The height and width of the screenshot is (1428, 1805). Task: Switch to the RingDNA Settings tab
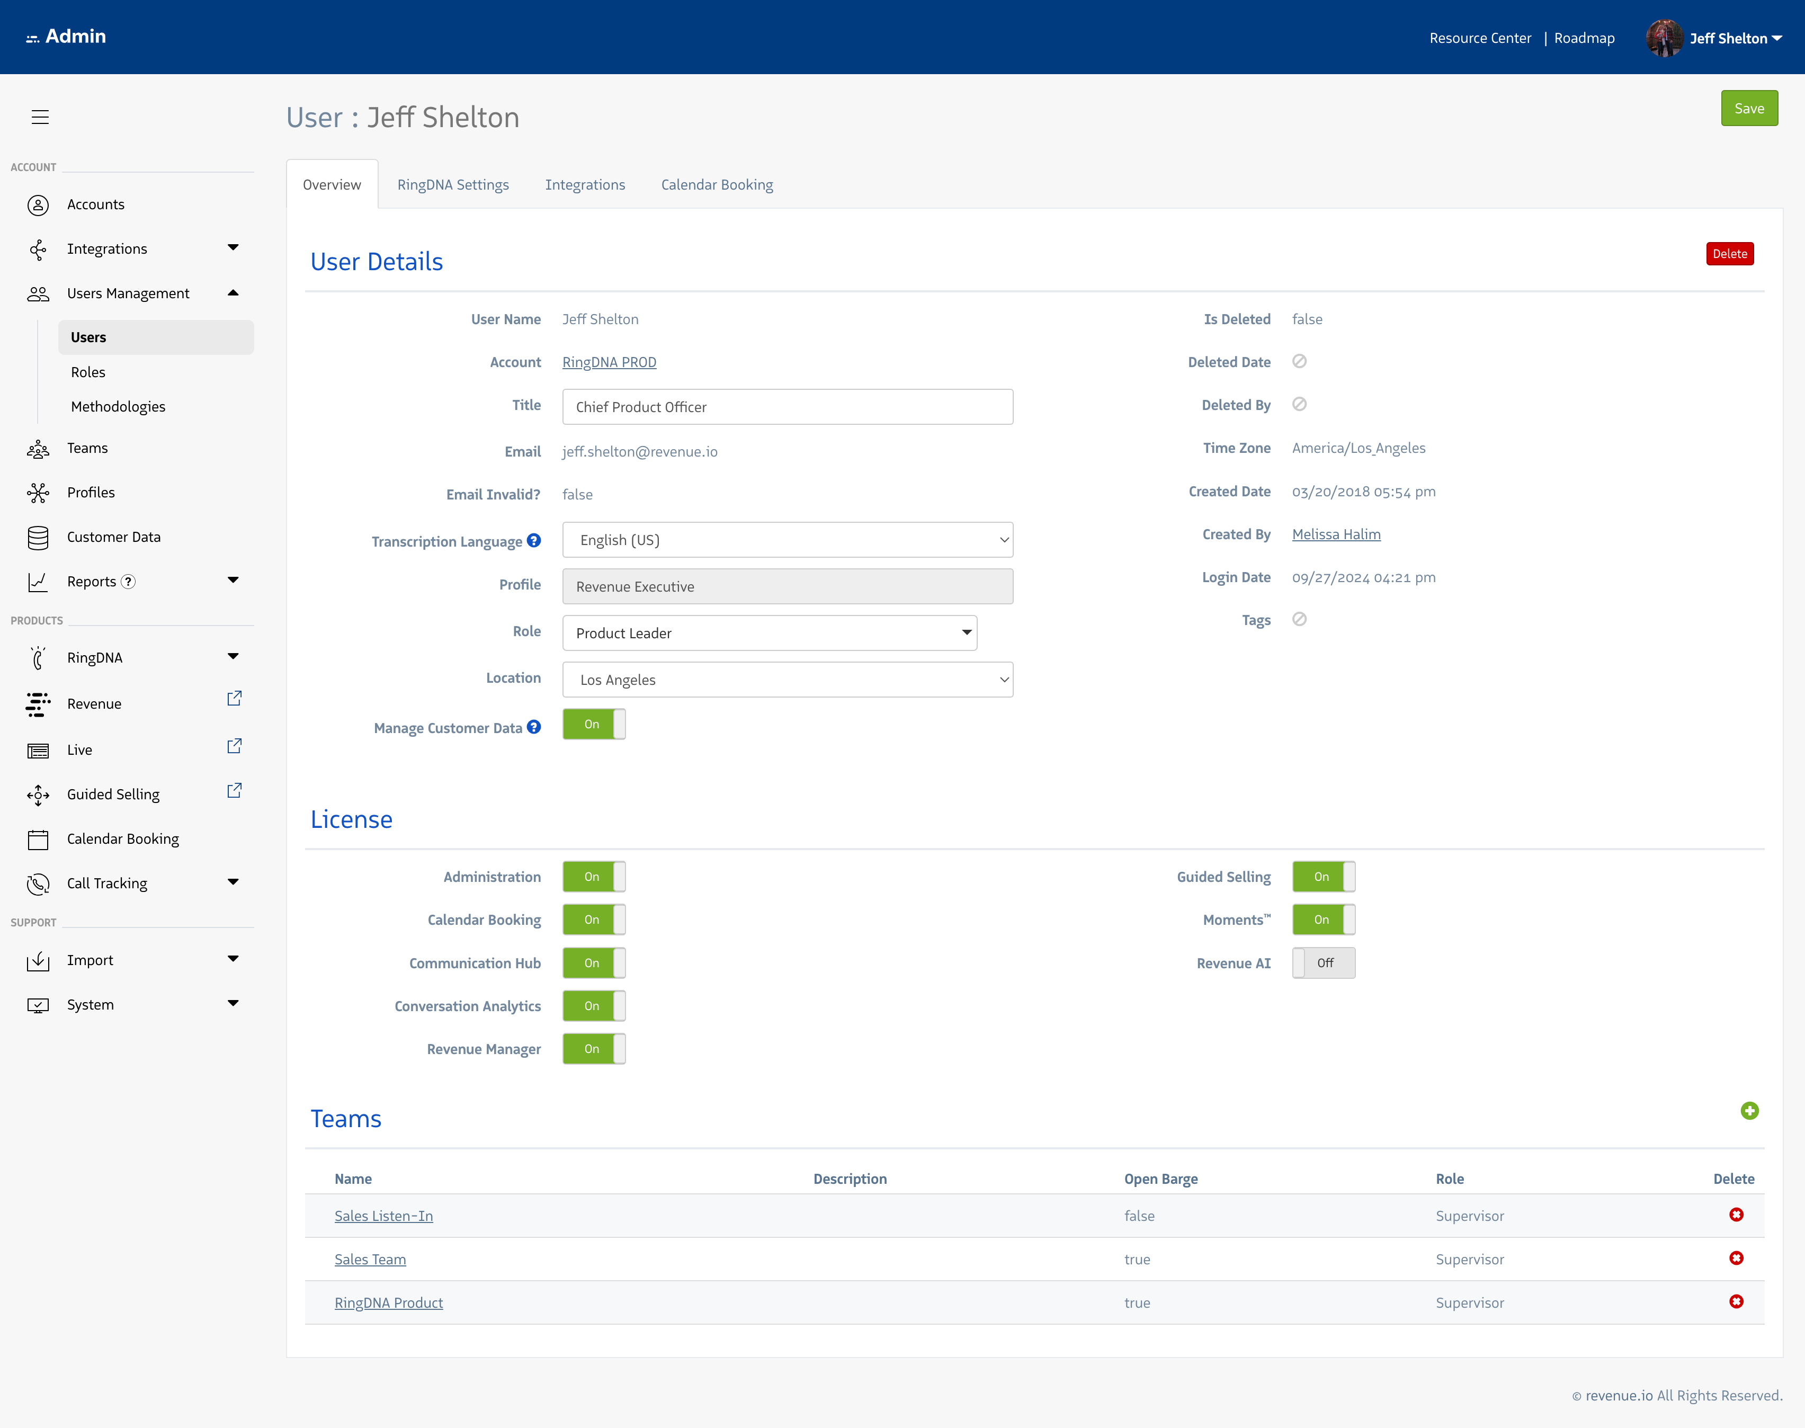pyautogui.click(x=452, y=185)
